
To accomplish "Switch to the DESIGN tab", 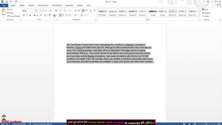I will [x=31, y=6].
